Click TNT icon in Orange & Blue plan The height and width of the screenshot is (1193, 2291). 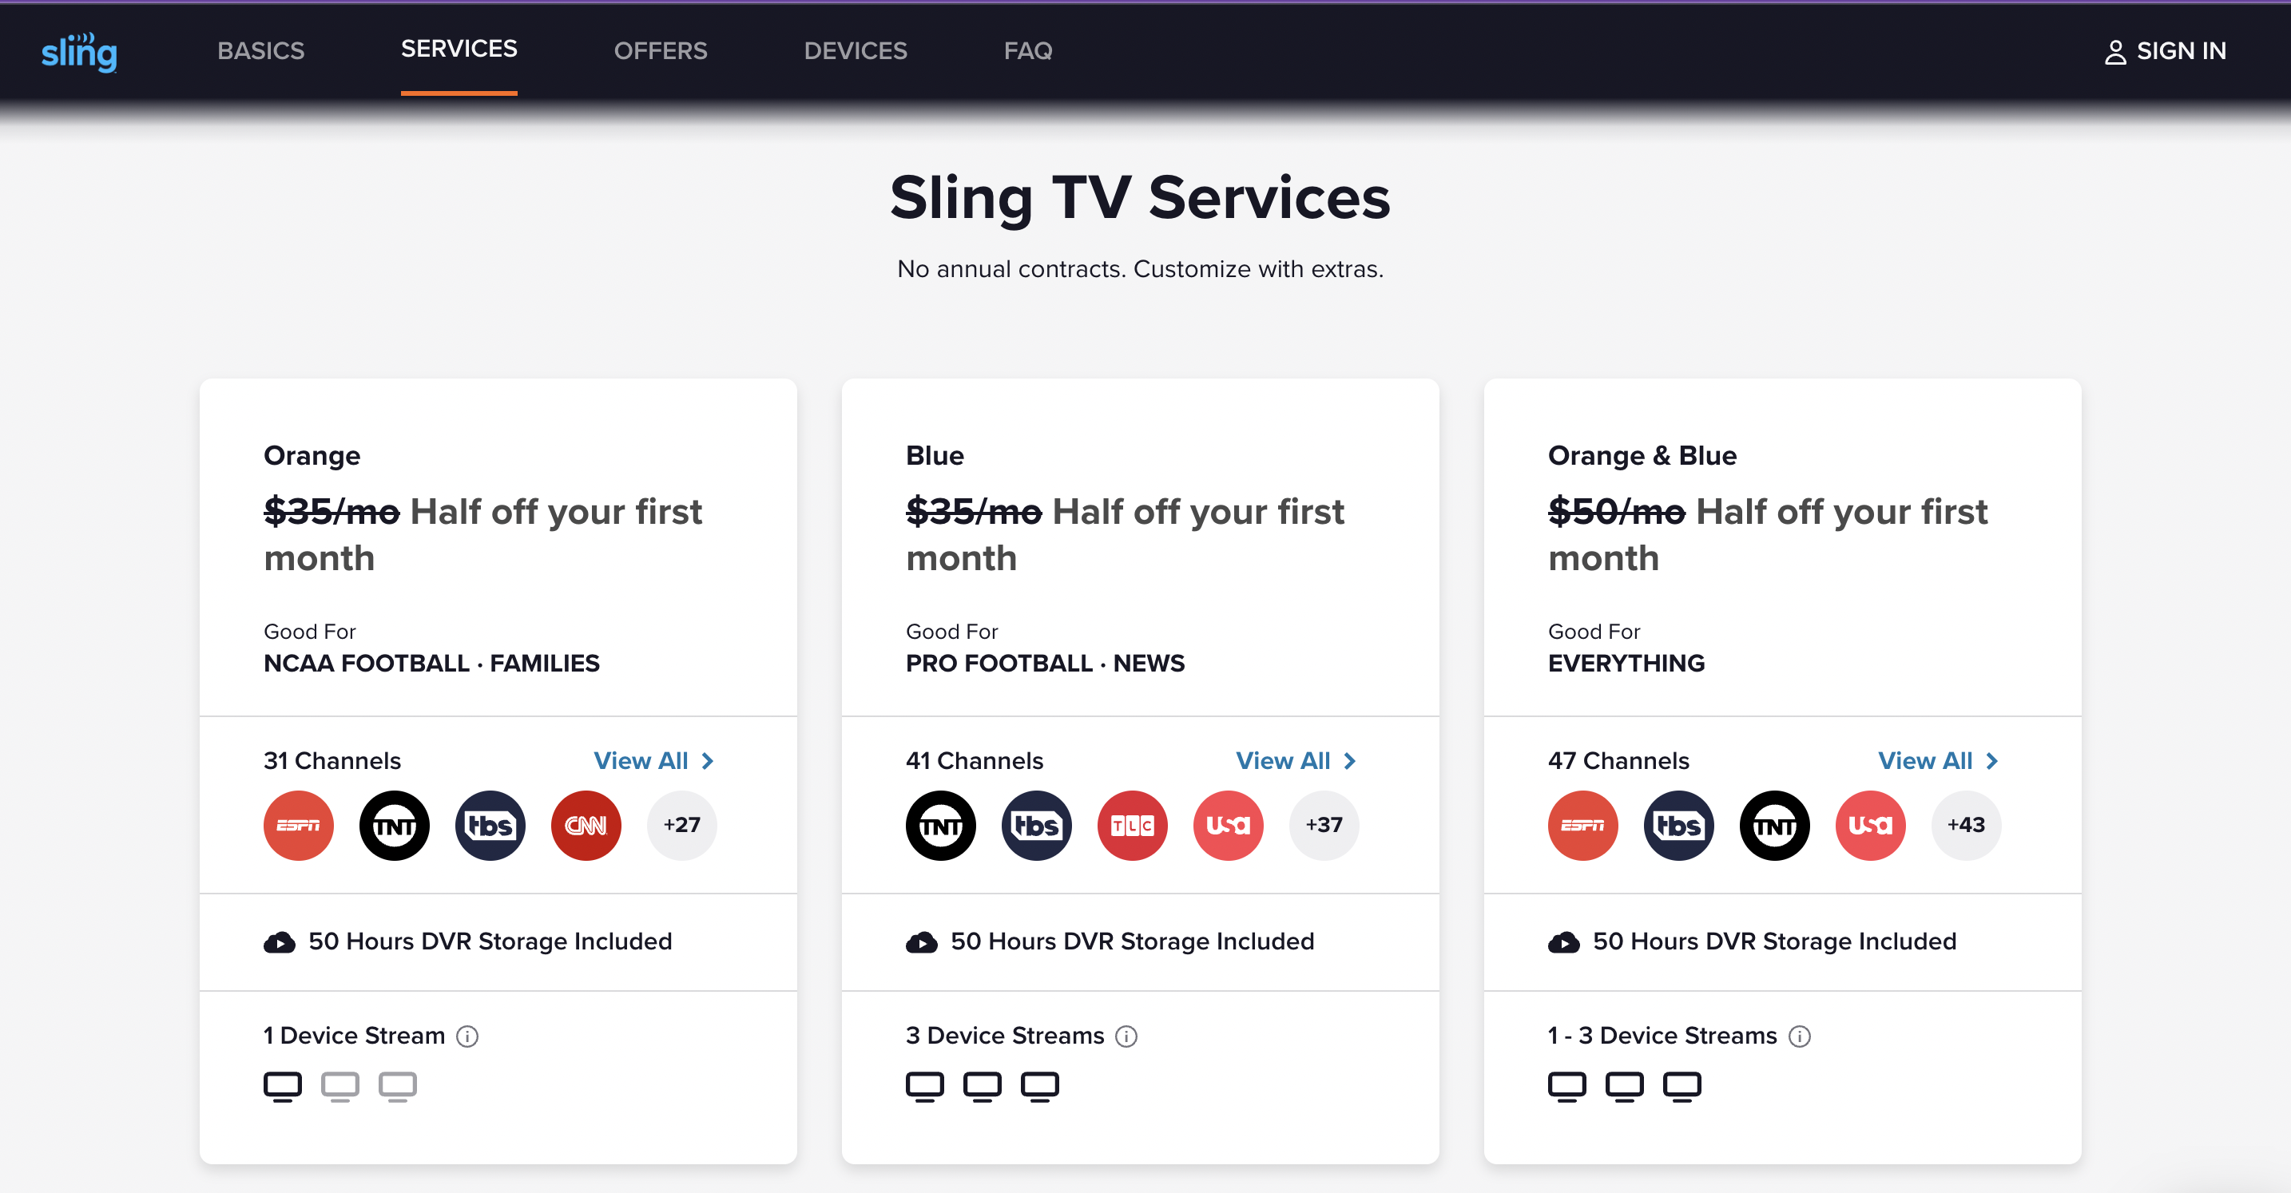1774,825
